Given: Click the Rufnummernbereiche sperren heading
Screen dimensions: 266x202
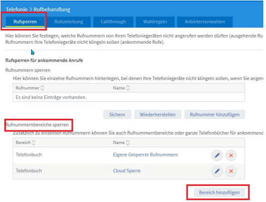Looking at the screenshot, I should pos(37,125).
